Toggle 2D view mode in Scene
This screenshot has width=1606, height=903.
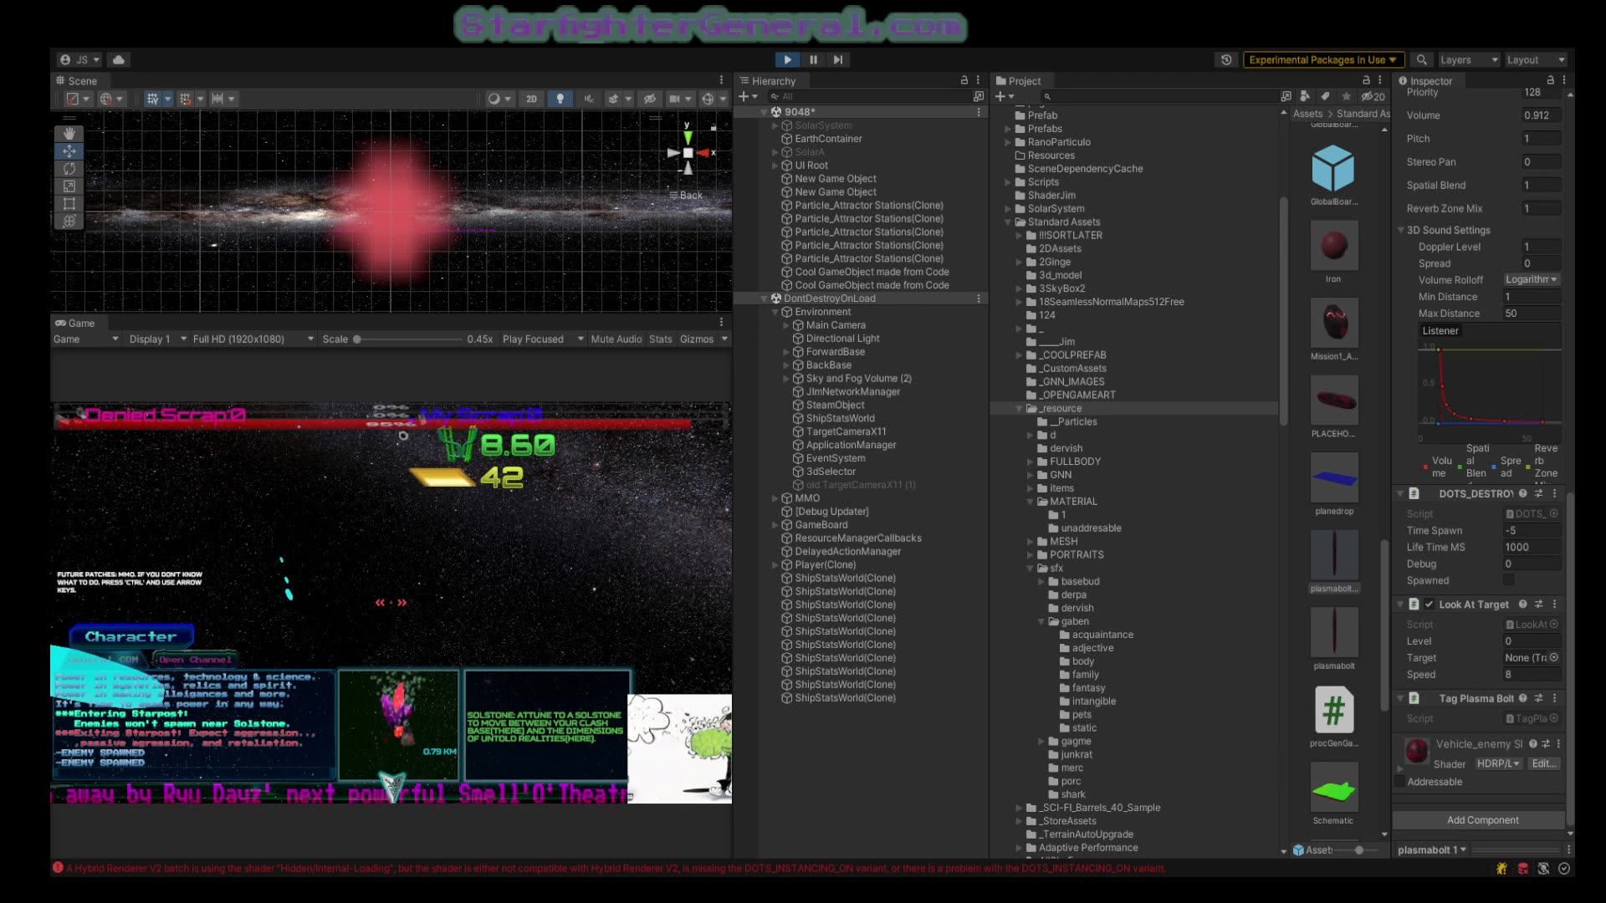pyautogui.click(x=531, y=99)
